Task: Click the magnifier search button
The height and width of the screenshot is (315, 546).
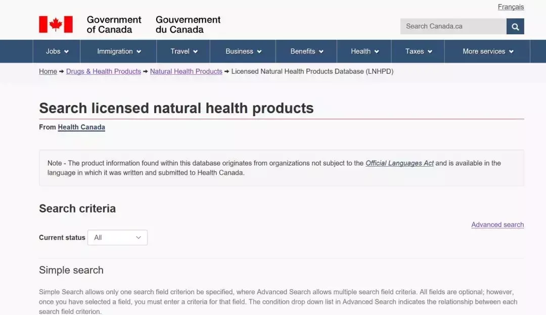Action: click(515, 26)
